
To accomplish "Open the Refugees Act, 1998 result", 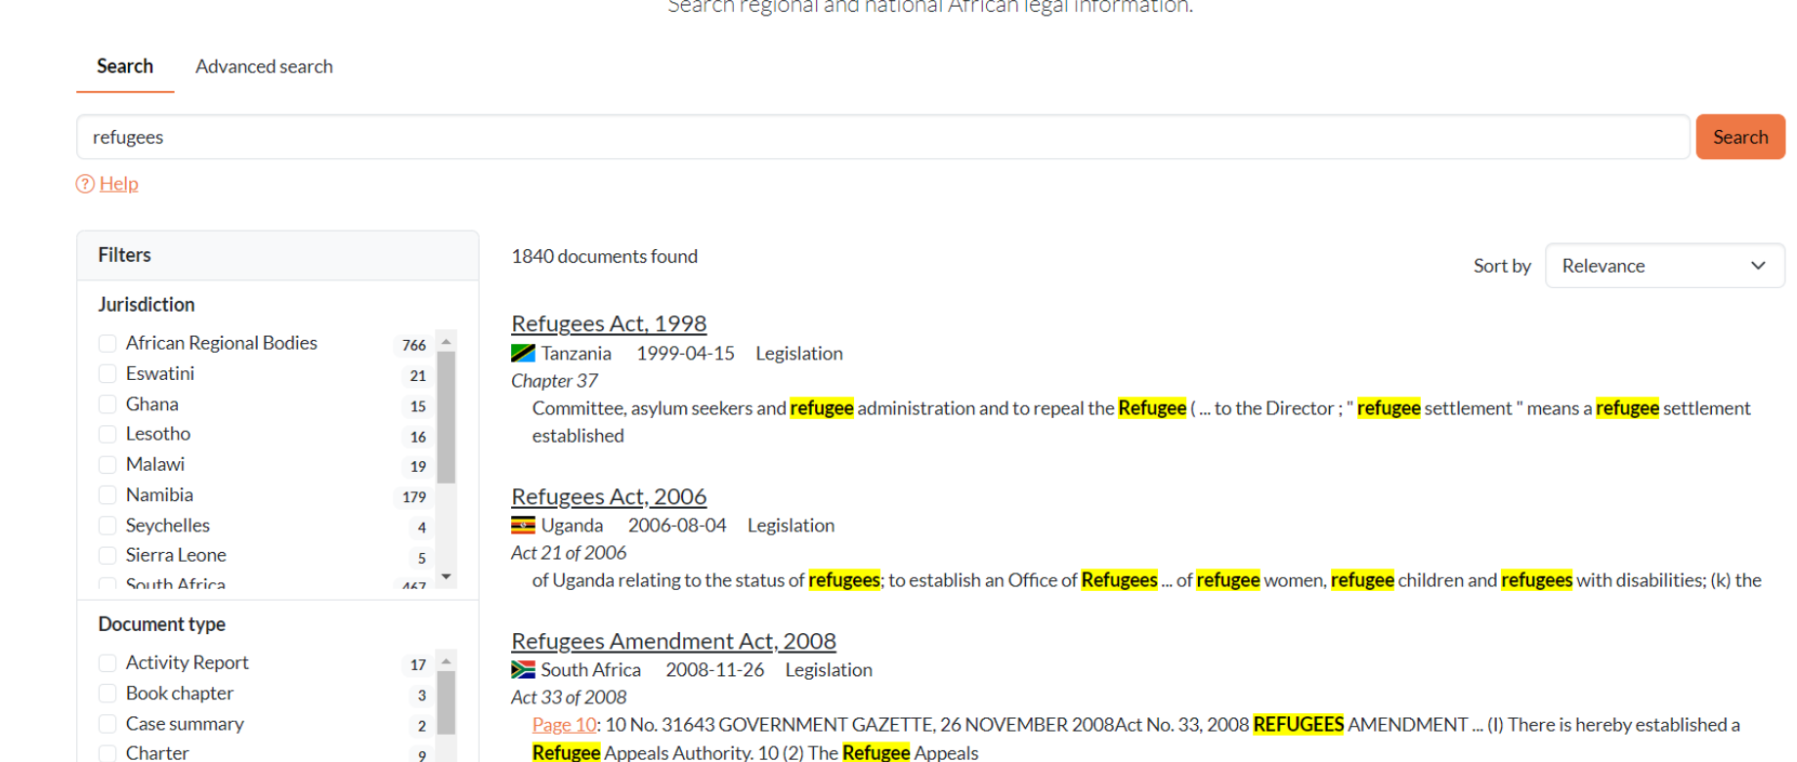I will coord(608,323).
